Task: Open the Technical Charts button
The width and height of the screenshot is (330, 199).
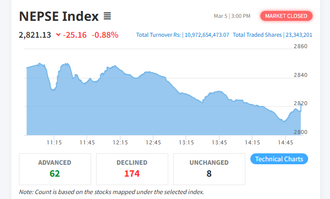Action: point(279,159)
